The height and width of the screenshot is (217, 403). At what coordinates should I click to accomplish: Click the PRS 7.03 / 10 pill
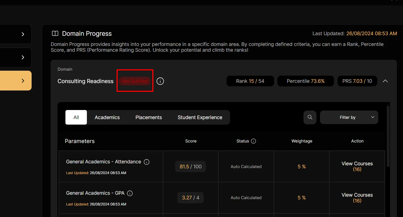(x=357, y=81)
